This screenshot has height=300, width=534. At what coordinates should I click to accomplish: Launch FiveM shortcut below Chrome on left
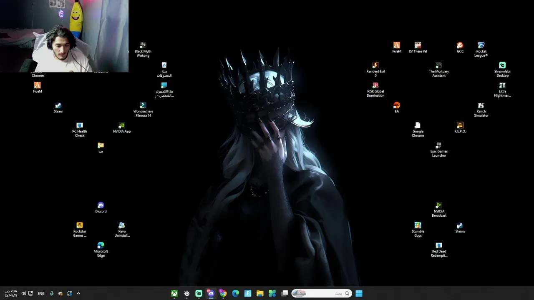click(x=38, y=87)
